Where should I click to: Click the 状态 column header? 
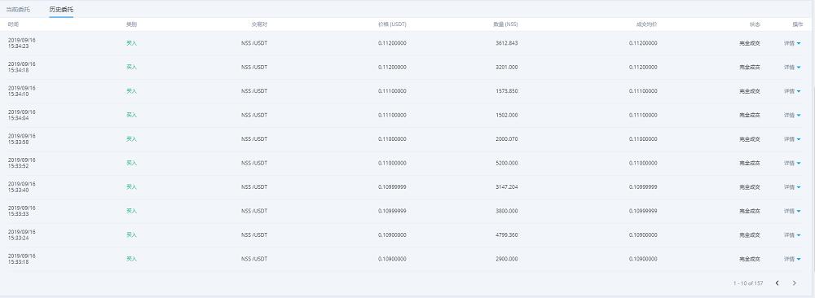tap(755, 24)
